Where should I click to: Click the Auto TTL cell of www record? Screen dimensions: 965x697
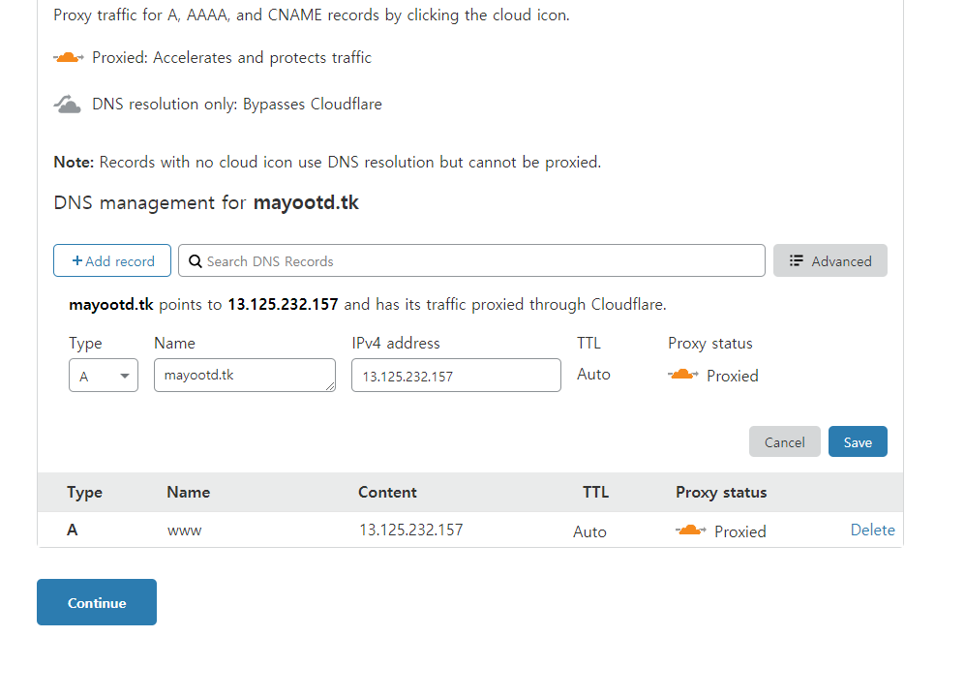(589, 531)
